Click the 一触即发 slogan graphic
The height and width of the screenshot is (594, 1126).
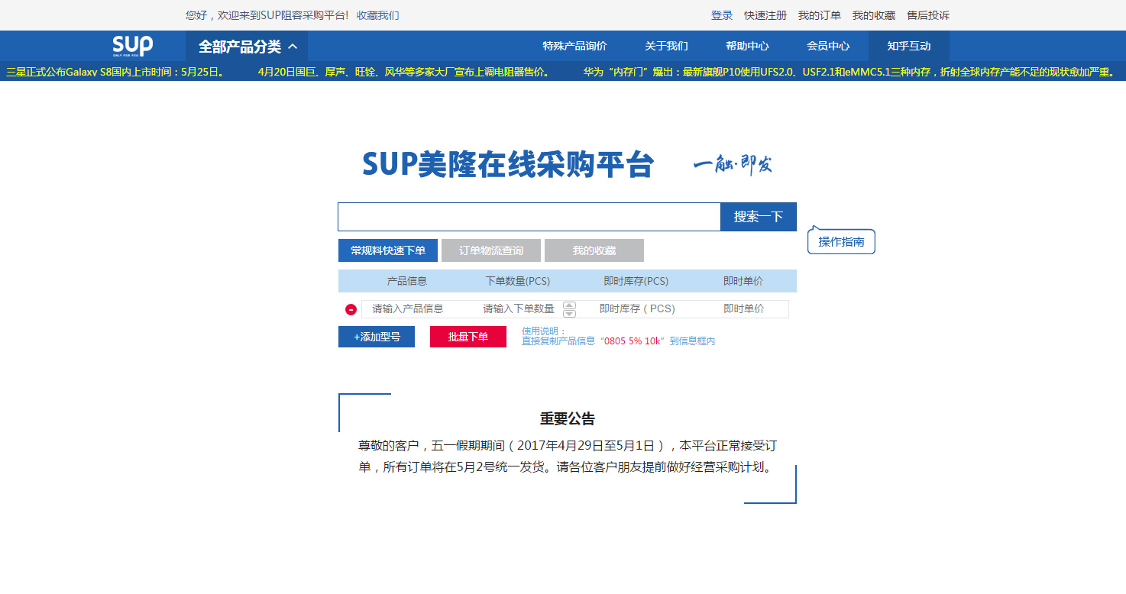733,165
